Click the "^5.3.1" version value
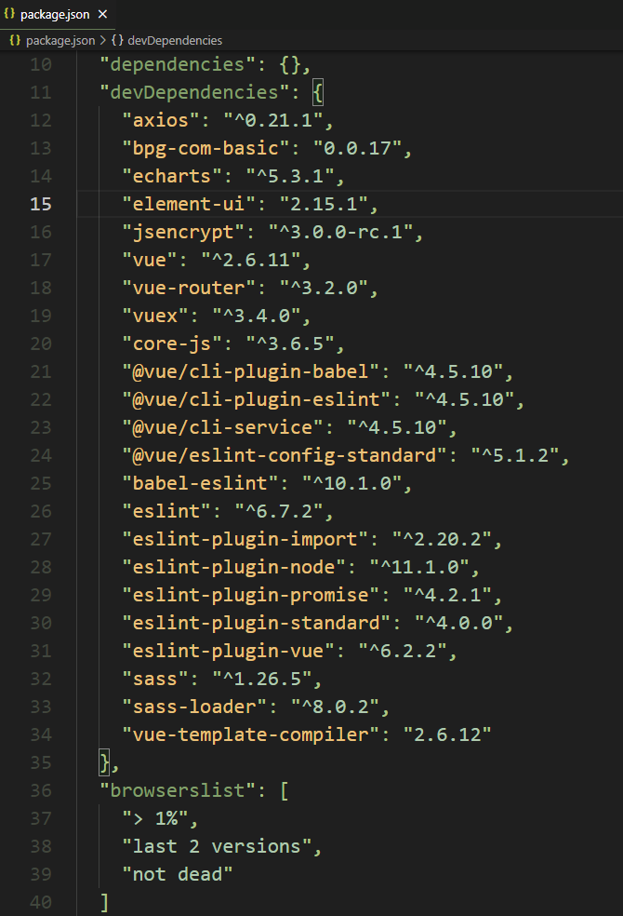 pyautogui.click(x=290, y=176)
